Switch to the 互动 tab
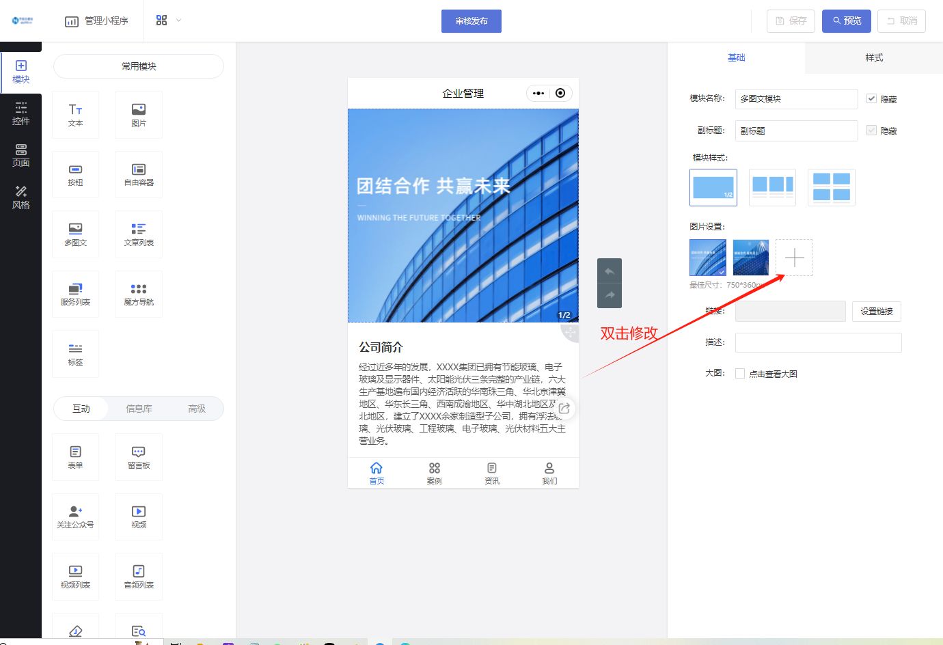Viewport: 943px width, 645px height. [81, 409]
